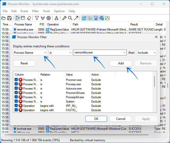
Task: Uncheck the FASTIO_ filter checkbox
Action: (16, 110)
